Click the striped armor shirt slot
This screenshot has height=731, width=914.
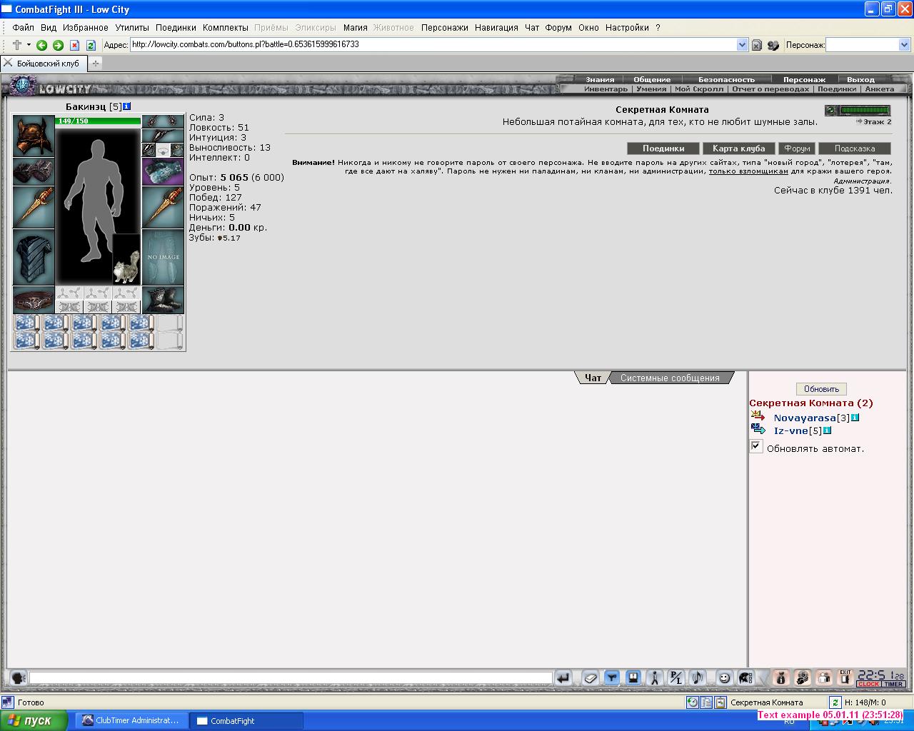[34, 257]
